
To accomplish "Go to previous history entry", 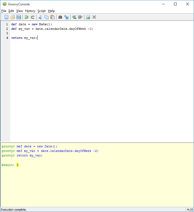I will (x=74, y=17).
